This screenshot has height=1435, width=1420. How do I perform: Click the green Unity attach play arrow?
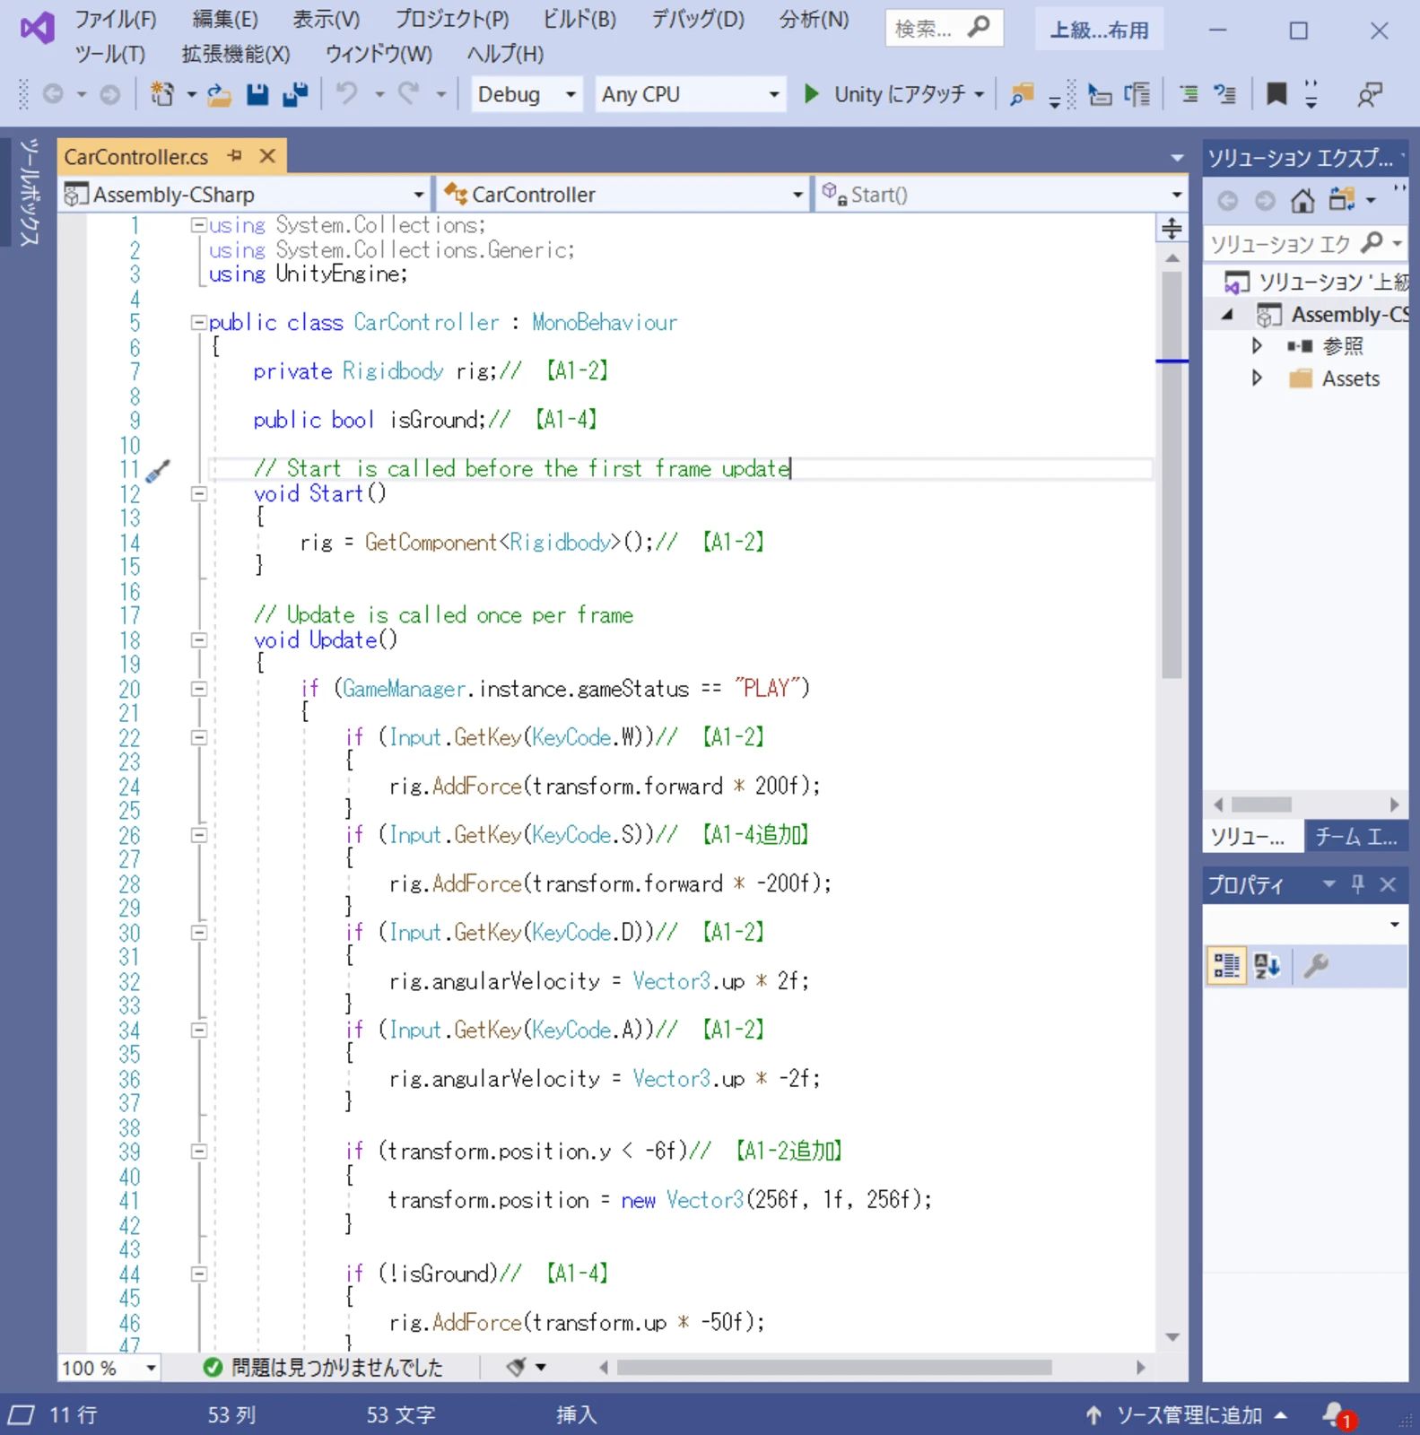point(812,94)
